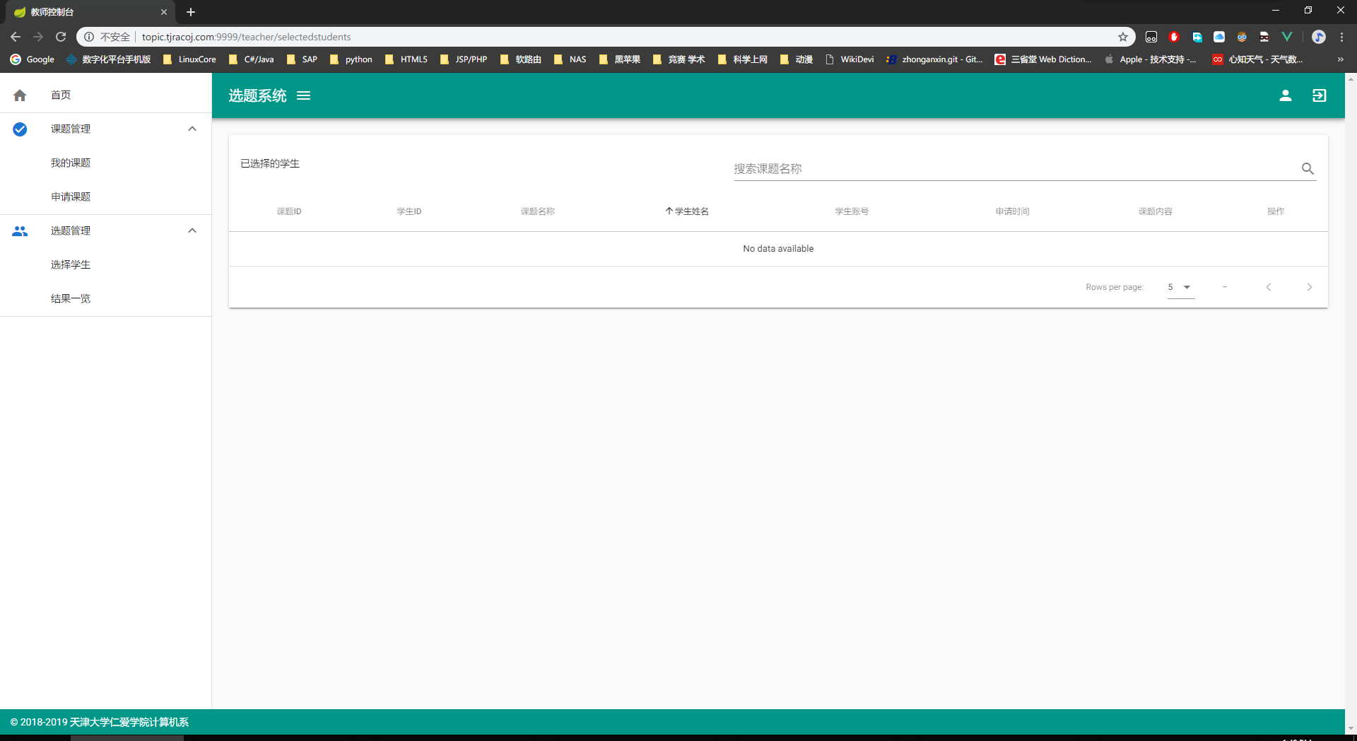The width and height of the screenshot is (1357, 741).
Task: Open the Rows per page dropdown
Action: tap(1180, 287)
